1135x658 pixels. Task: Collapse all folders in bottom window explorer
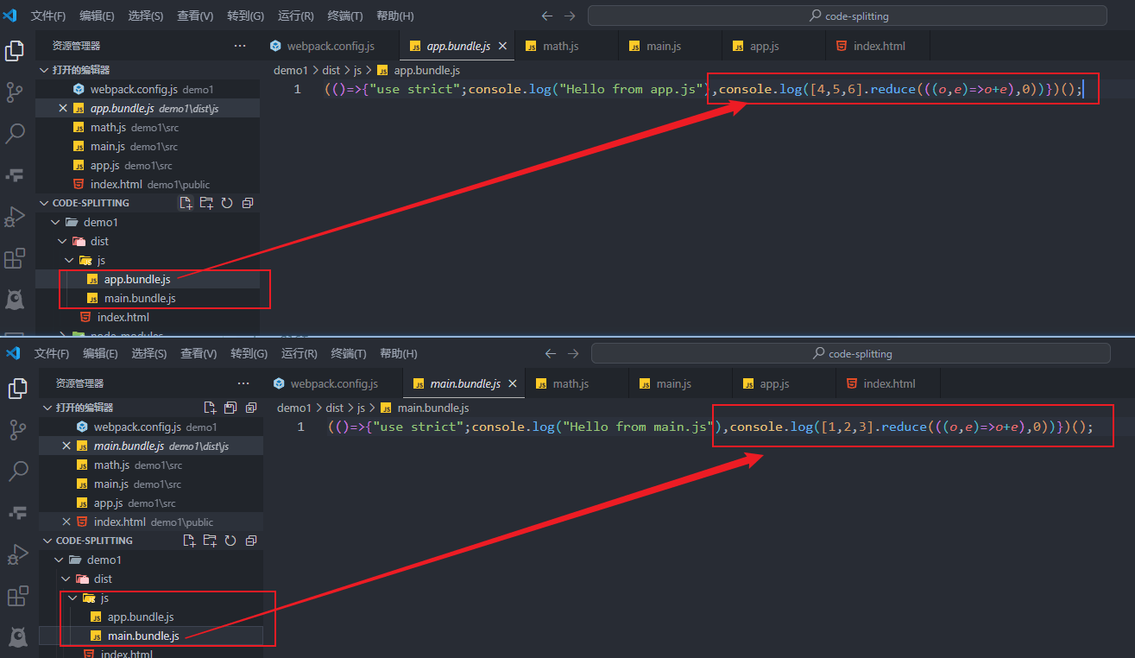pos(251,541)
